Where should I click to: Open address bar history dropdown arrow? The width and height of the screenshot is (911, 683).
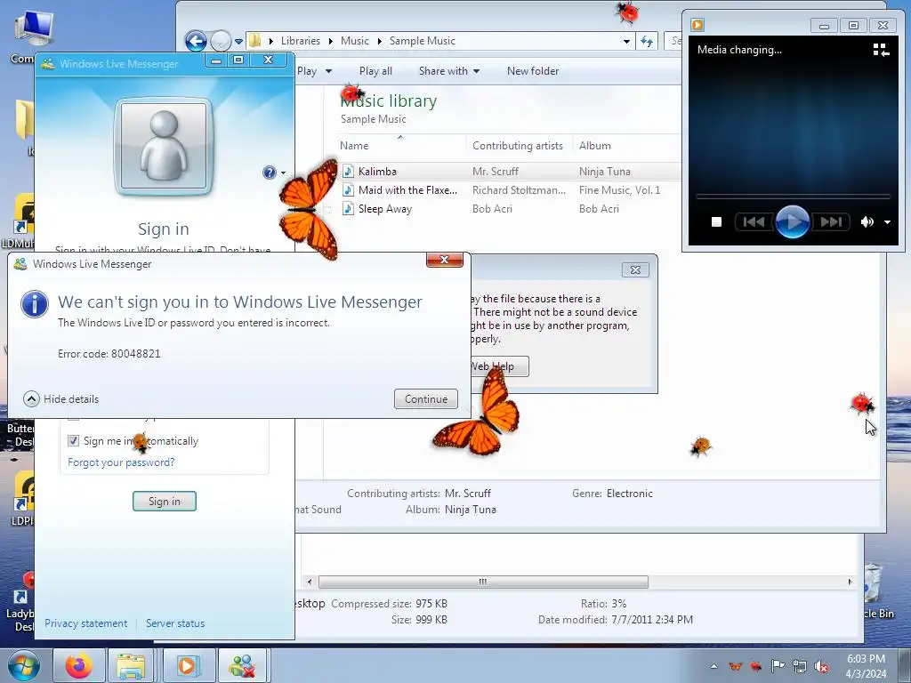(x=626, y=41)
